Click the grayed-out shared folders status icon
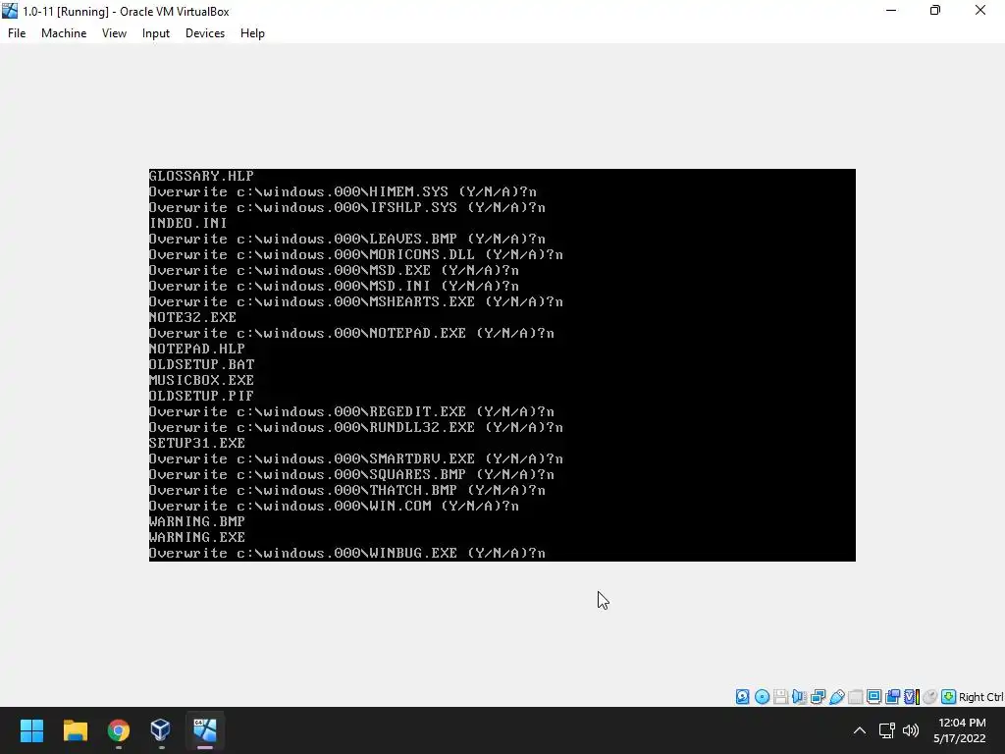Image resolution: width=1005 pixels, height=754 pixels. (855, 697)
